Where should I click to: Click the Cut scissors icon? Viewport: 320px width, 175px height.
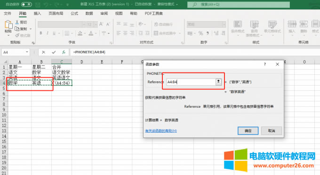[17, 22]
